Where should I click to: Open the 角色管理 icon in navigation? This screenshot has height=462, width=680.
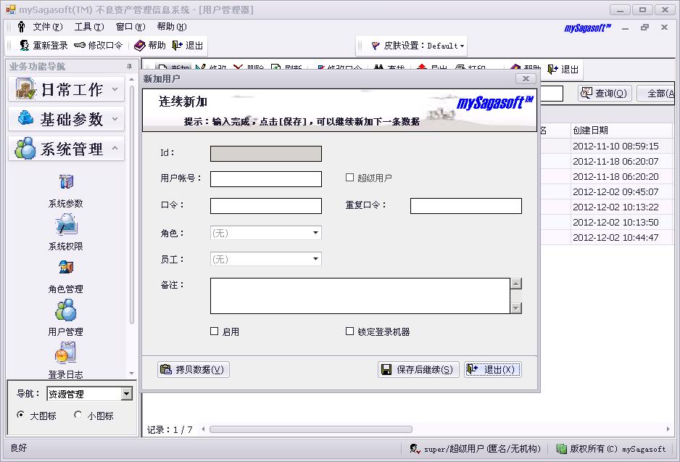coord(66,267)
